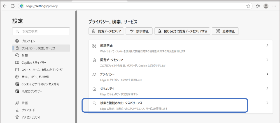Click the 既定のブラウザー icon

(x=17, y=91)
